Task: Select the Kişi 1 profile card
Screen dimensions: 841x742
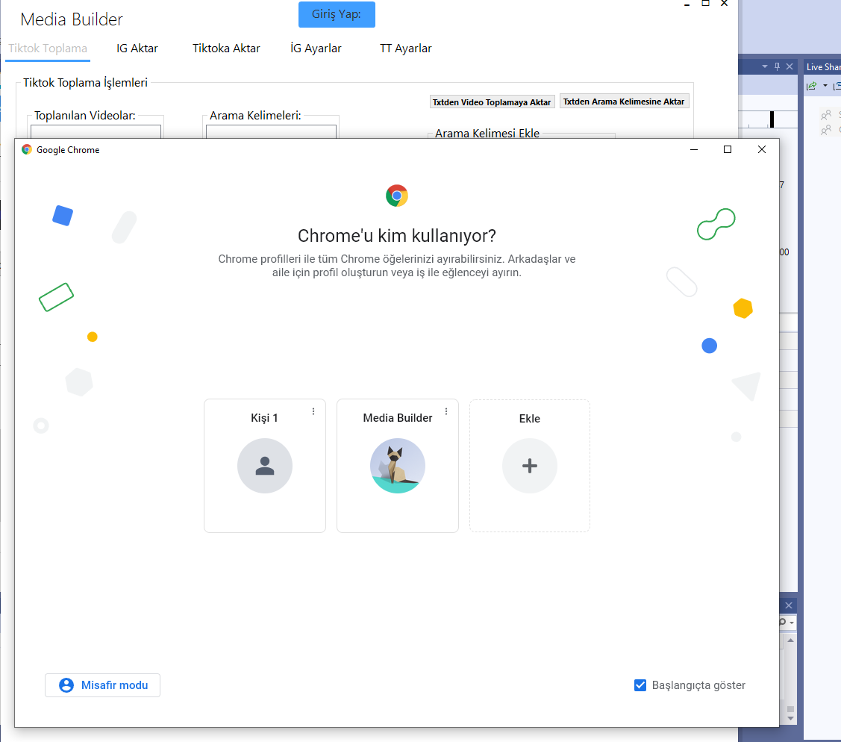Action: (264, 466)
